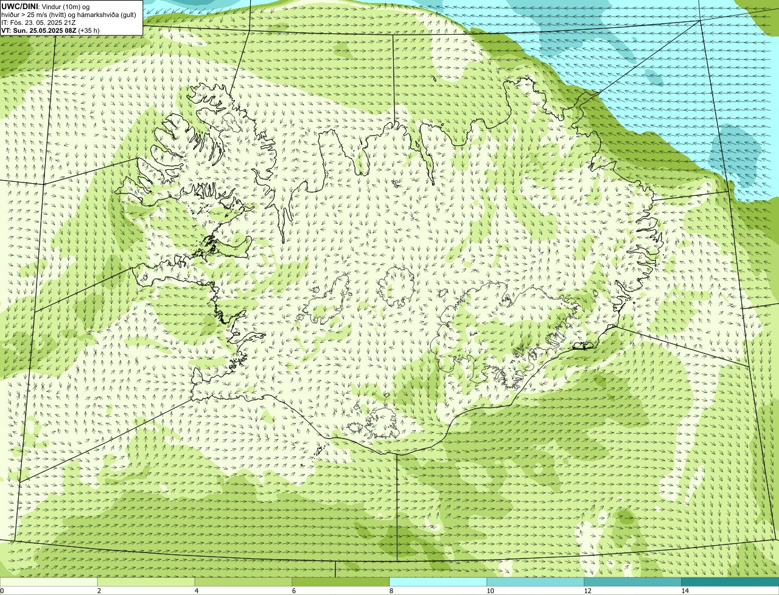Viewport: 779px width, 595px height.
Task: Select the darker green 6–8 m/s legend segment
Action: pos(341,582)
